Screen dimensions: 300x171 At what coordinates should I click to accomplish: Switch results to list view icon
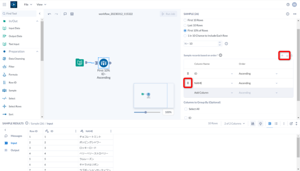pos(276,123)
